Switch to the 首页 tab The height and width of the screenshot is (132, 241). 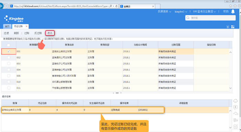point(7,26)
